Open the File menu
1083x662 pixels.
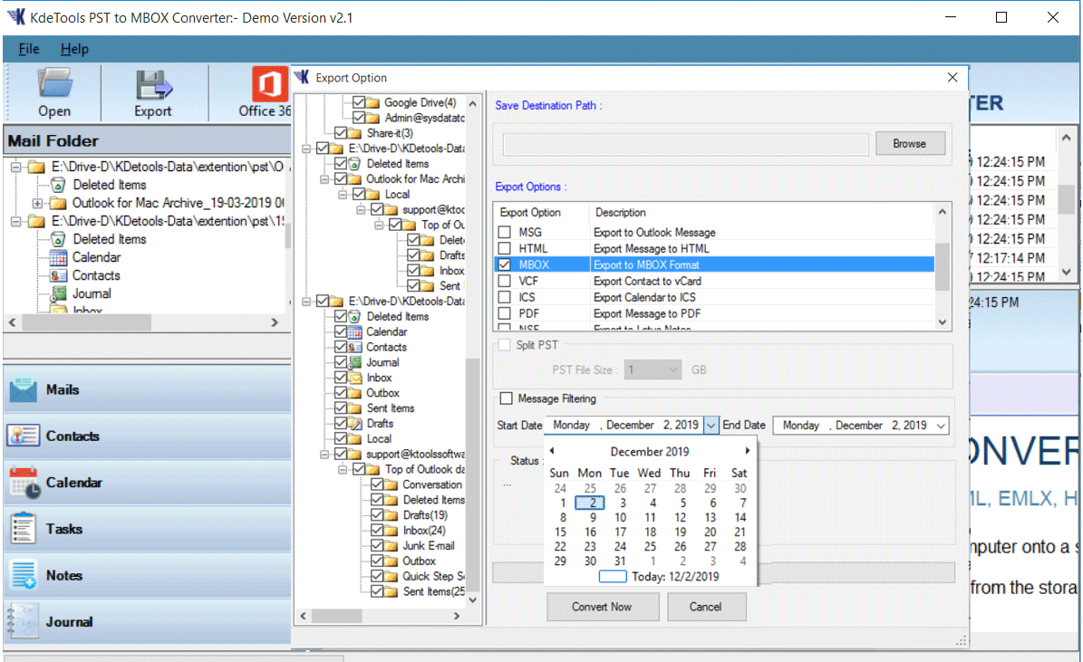tap(28, 49)
